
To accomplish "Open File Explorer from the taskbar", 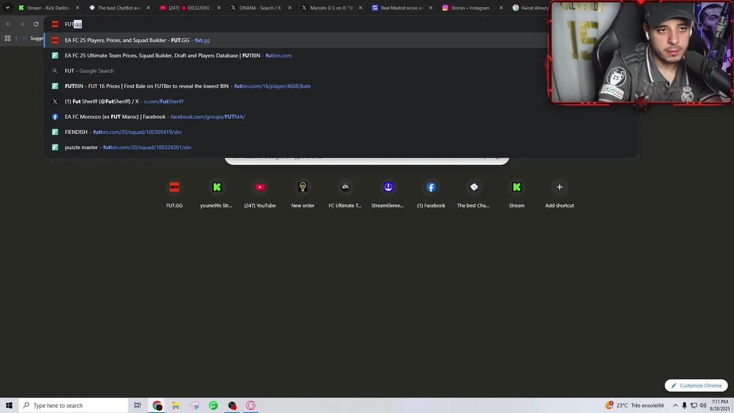I will pyautogui.click(x=175, y=406).
